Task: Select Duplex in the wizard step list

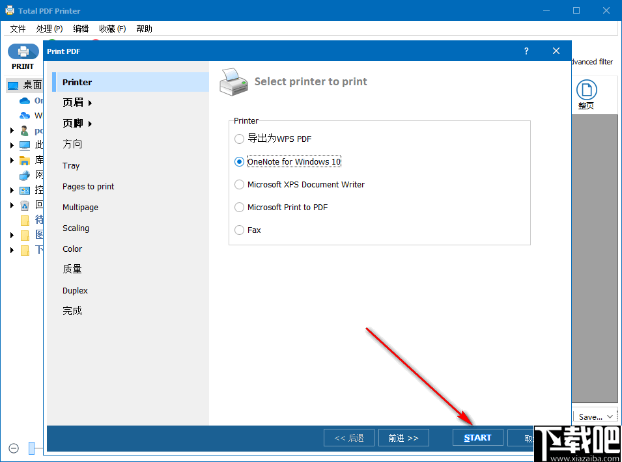Action: coord(75,290)
